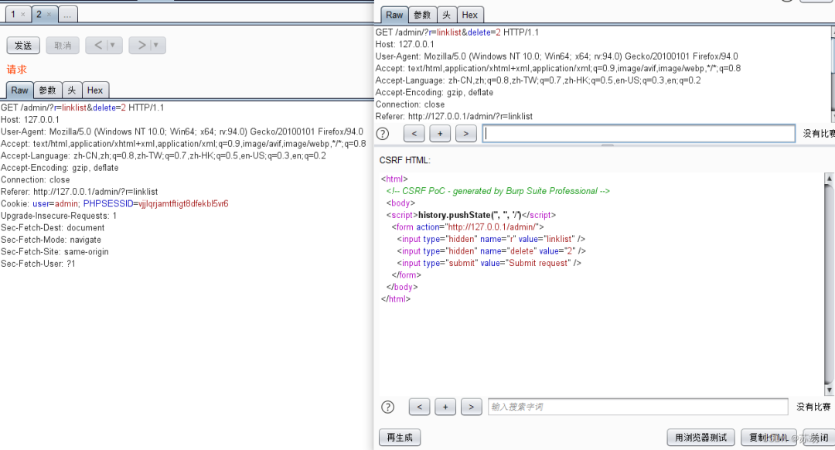Screen dimensions: 835x450
Task: Focus the upper request search input field
Action: coord(639,134)
